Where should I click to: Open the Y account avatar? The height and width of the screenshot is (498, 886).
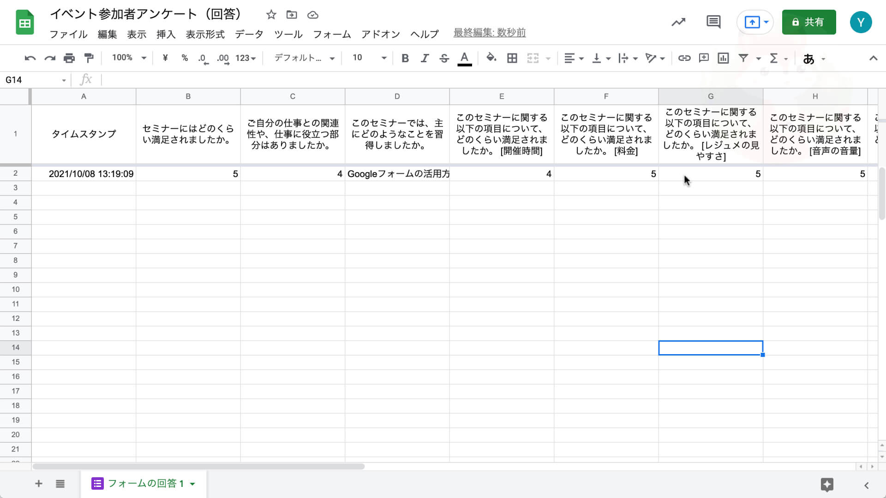(861, 22)
